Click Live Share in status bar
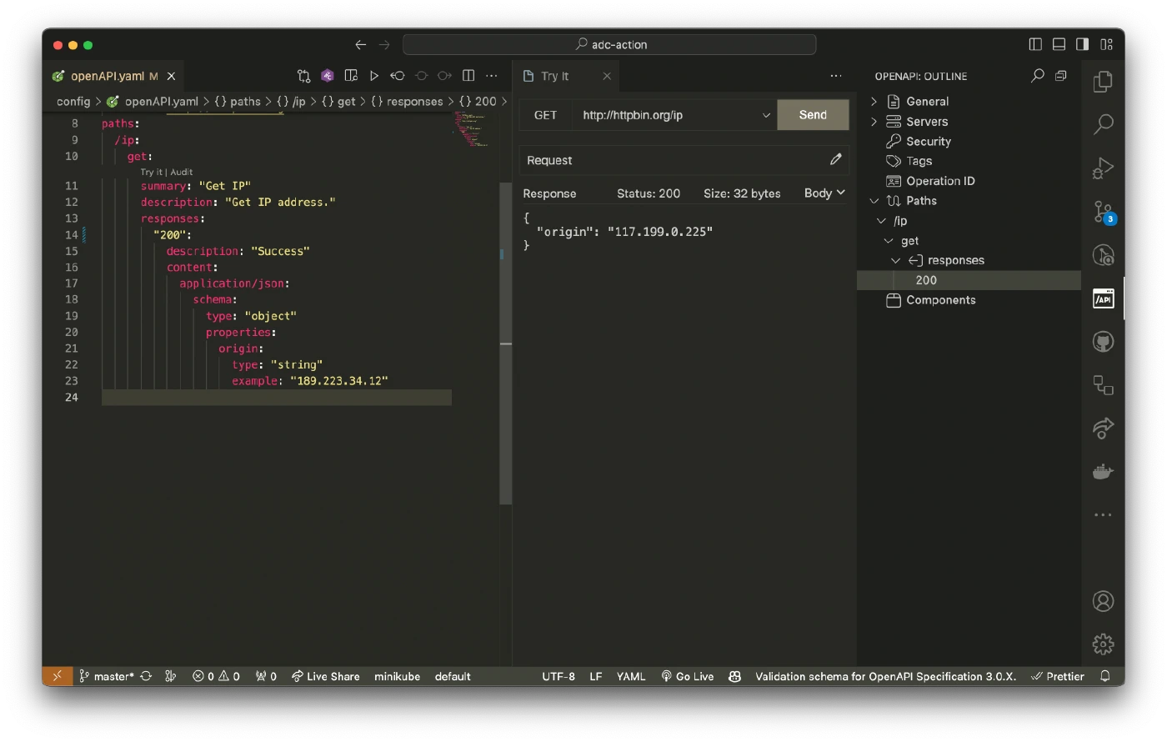1167x742 pixels. [x=325, y=676]
